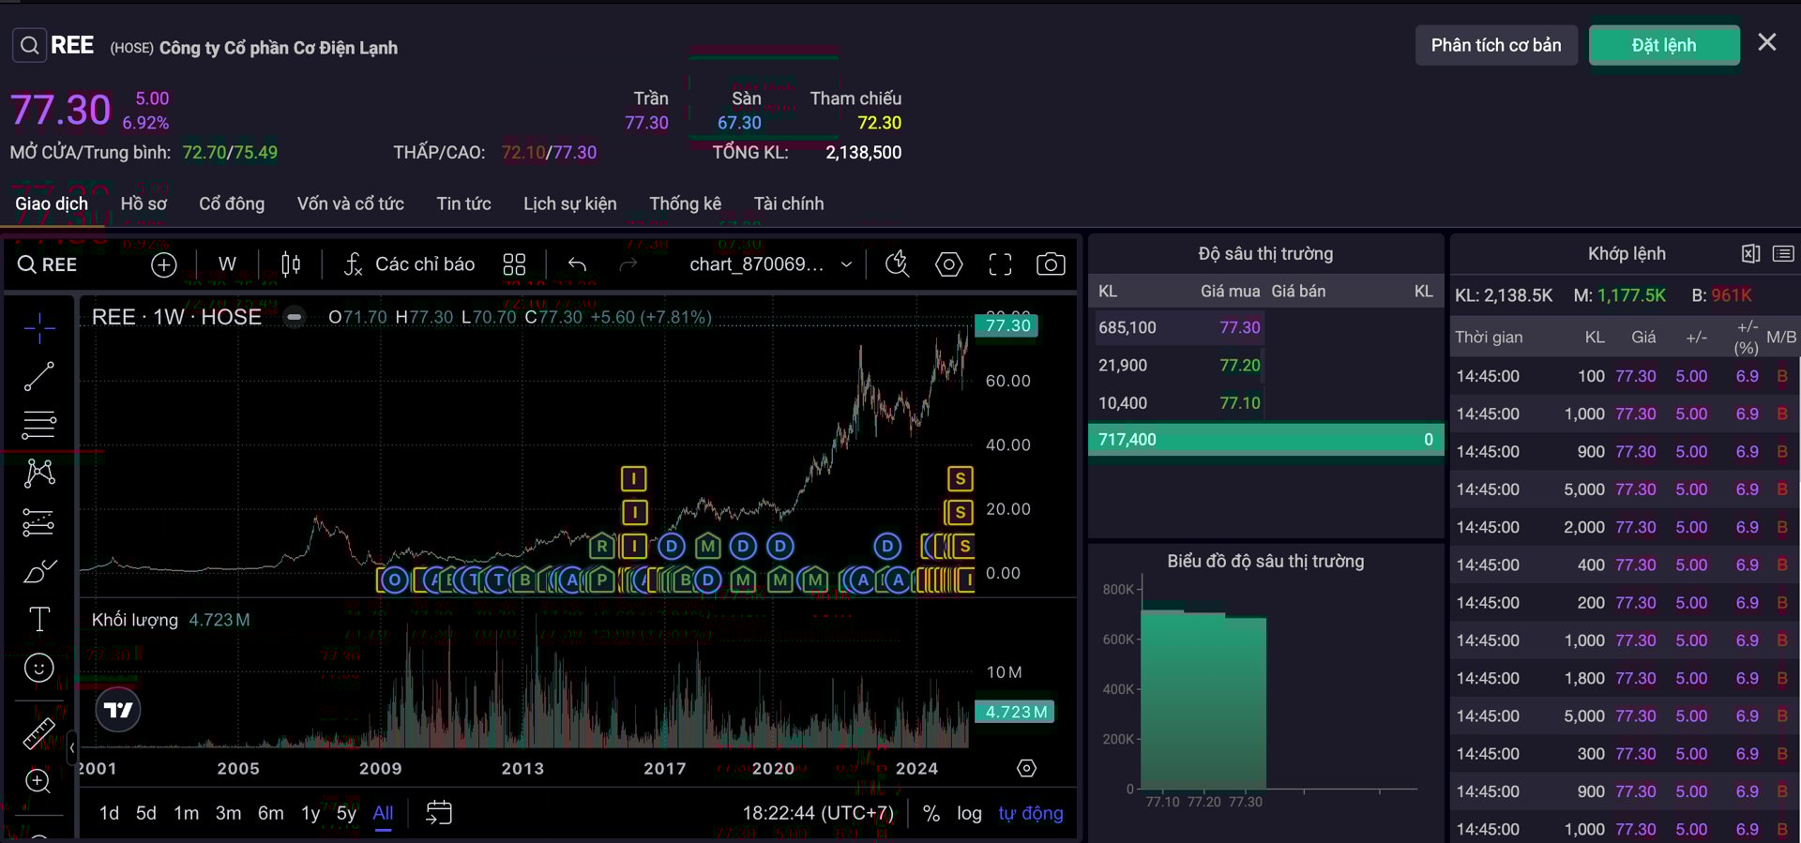This screenshot has width=1801, height=843.
Task: Switch to the Lịch sự kiện tab
Action: click(x=570, y=203)
